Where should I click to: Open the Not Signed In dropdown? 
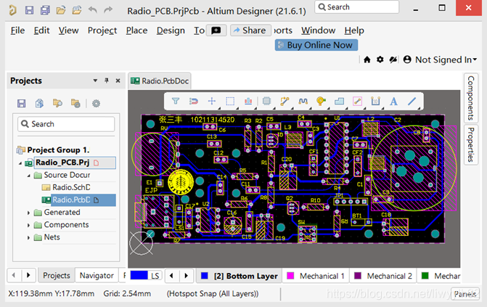[x=443, y=60]
